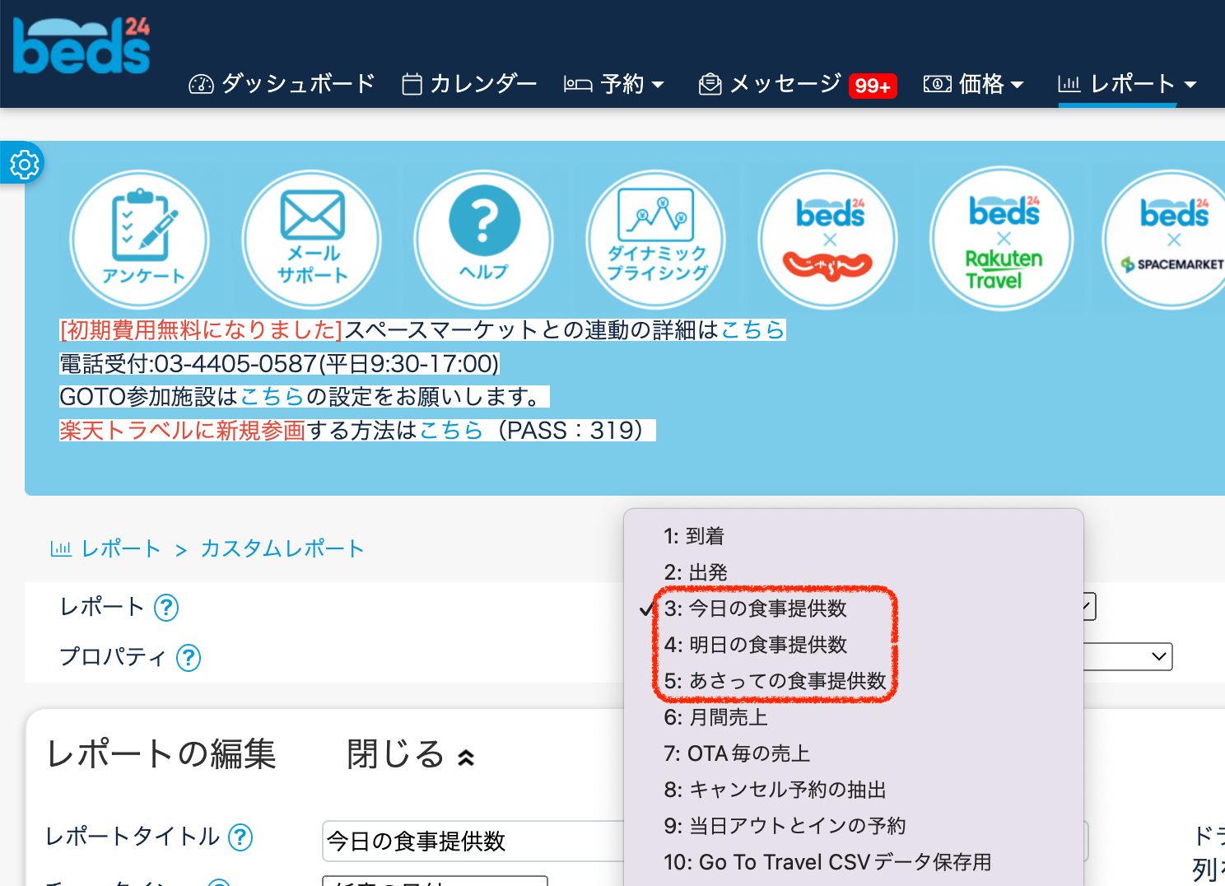The height and width of the screenshot is (886, 1225).
Task: Choose 8: キャンセル予約の抽出 option
Action: click(775, 790)
